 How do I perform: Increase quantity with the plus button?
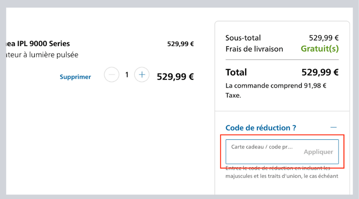point(142,75)
